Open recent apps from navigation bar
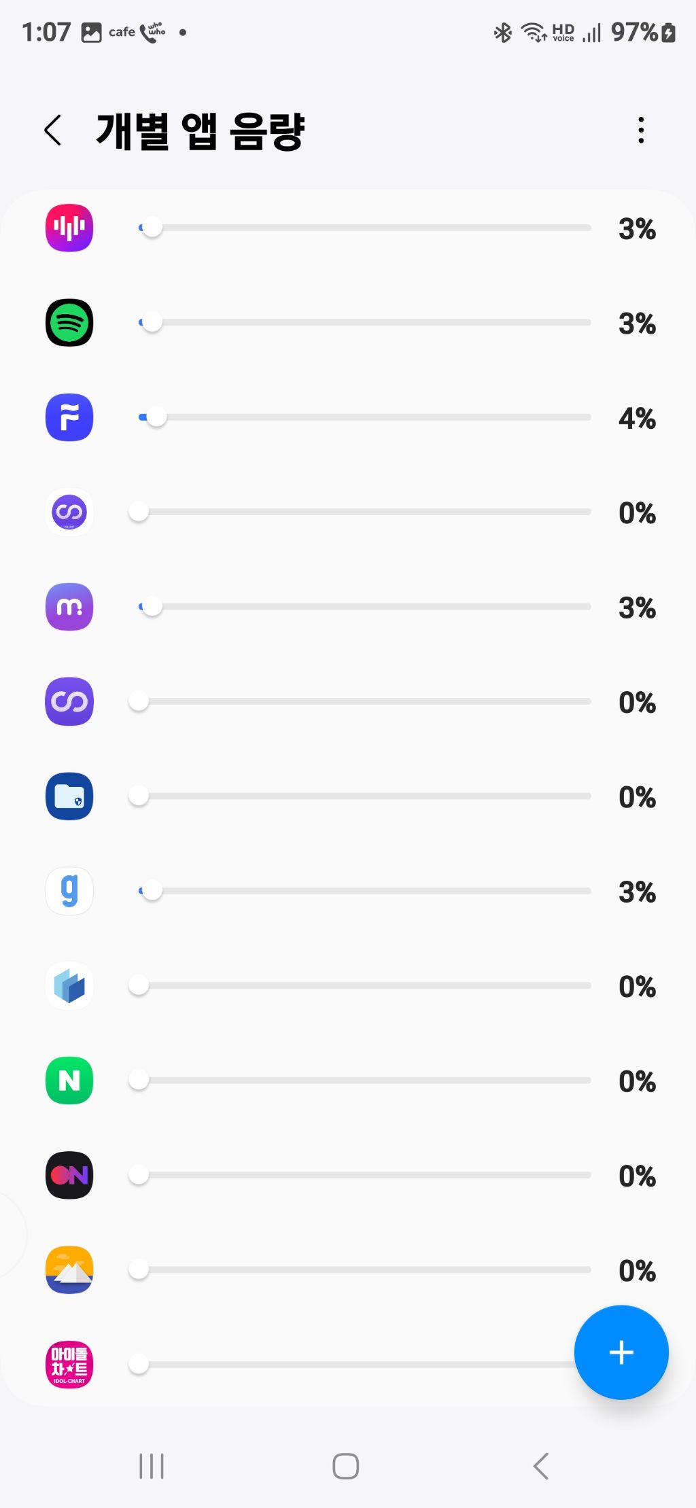This screenshot has height=1508, width=696. point(151,1466)
